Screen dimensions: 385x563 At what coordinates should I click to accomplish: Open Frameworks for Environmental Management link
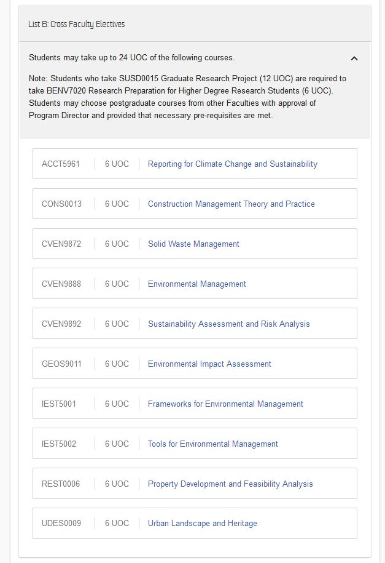(x=225, y=404)
